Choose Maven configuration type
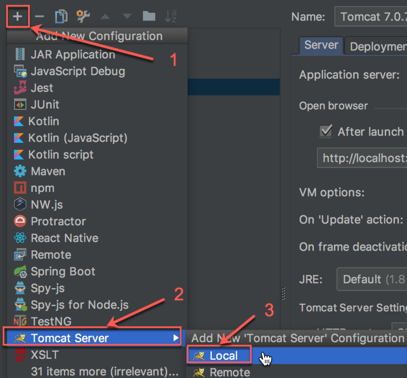The image size is (407, 378). click(97, 172)
